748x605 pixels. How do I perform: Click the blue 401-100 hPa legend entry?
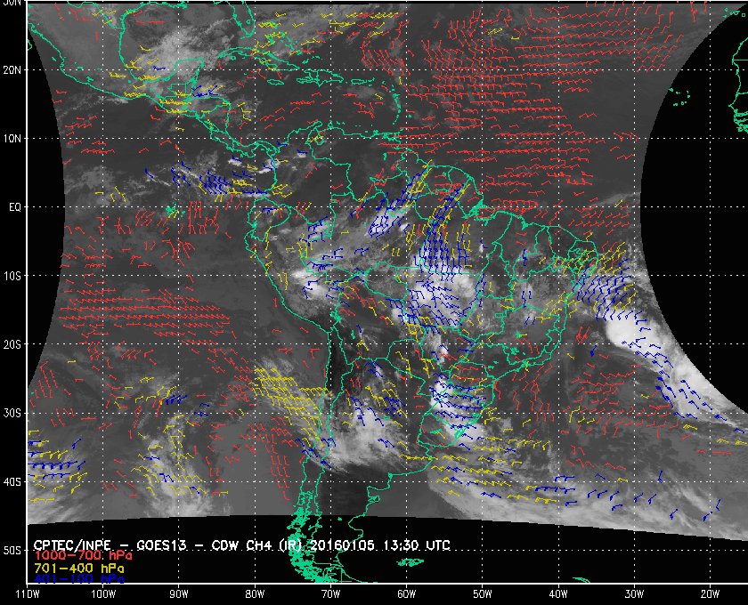[78, 580]
